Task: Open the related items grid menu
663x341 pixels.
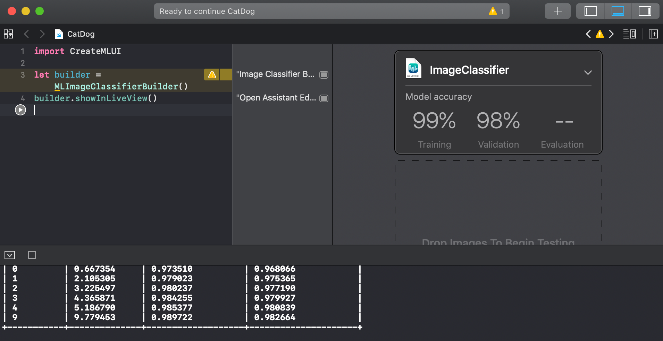Action: [x=8, y=34]
